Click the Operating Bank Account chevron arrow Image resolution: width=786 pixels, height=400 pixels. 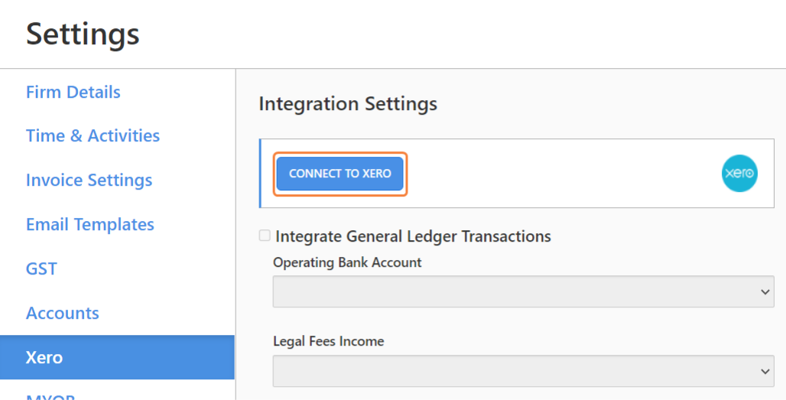click(x=764, y=291)
